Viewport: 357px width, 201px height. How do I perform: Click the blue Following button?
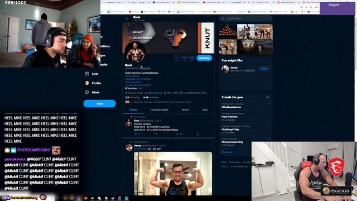[204, 58]
